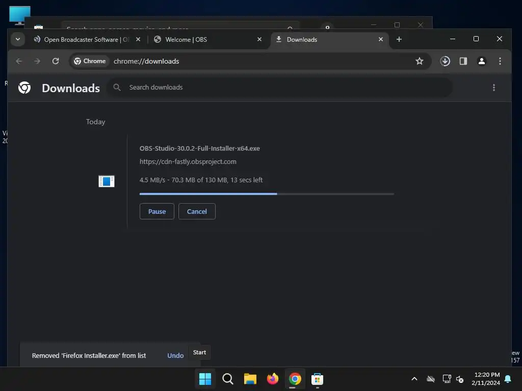Click the OBS-Studio-30.0.2-Full-Installer-x64.exe file name
The width and height of the screenshot is (522, 391).
coord(200,149)
